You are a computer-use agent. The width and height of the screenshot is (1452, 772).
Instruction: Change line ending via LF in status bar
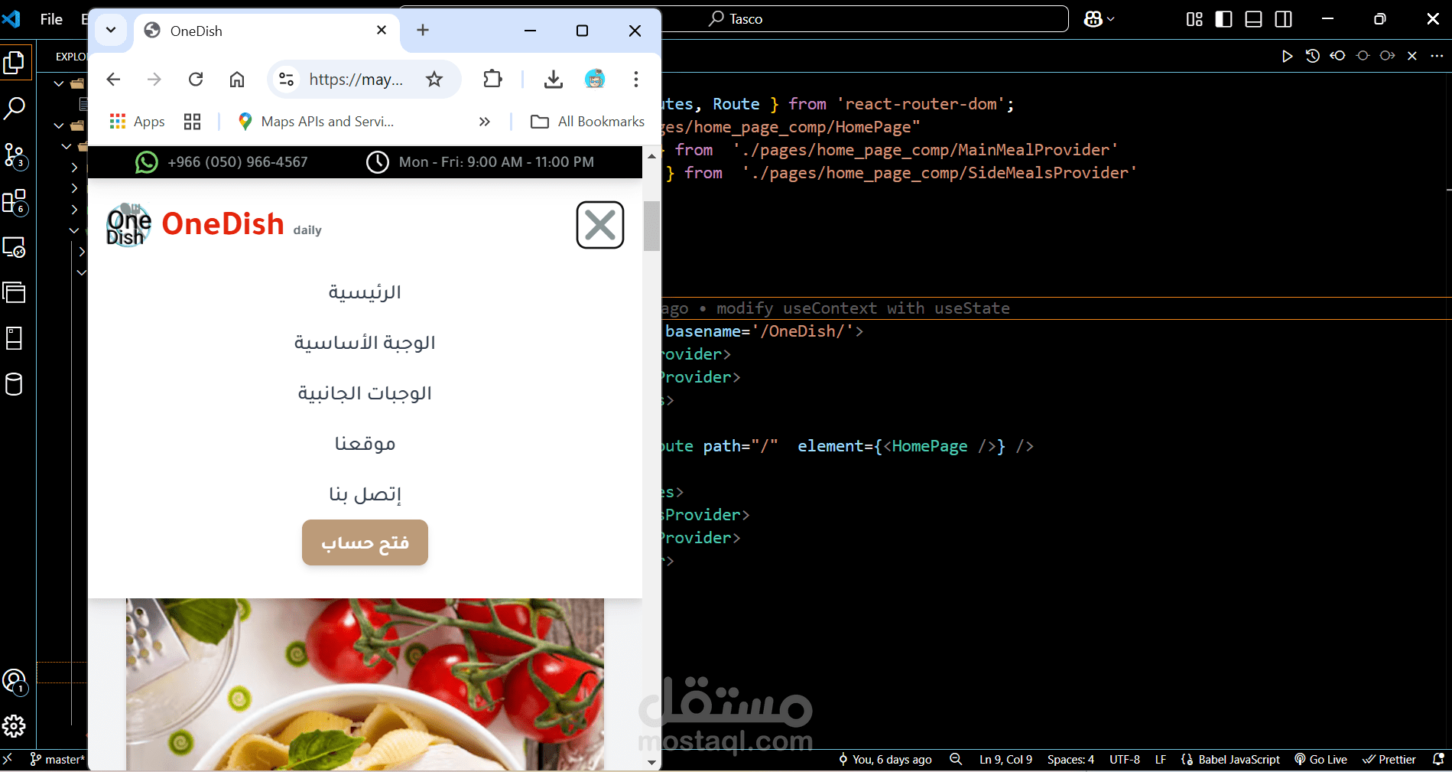pos(1161,760)
